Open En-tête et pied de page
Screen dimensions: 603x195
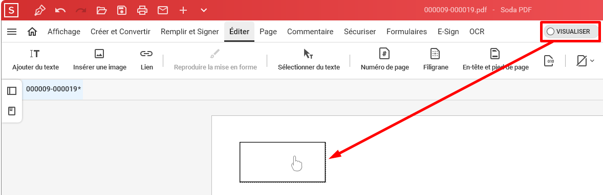(x=496, y=60)
